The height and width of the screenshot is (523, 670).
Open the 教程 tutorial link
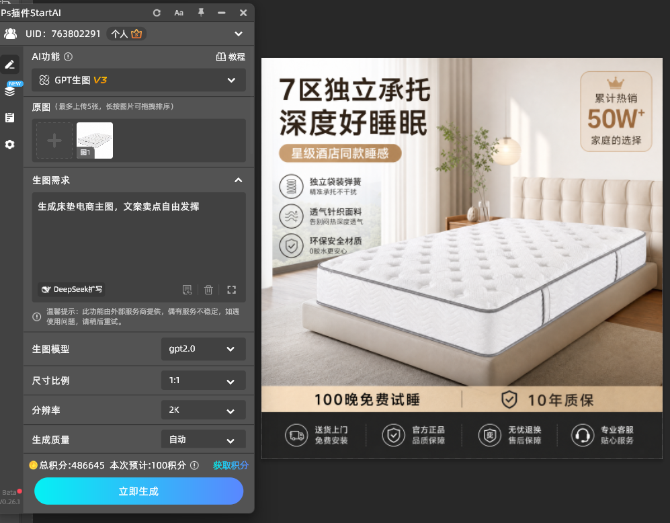coord(231,57)
